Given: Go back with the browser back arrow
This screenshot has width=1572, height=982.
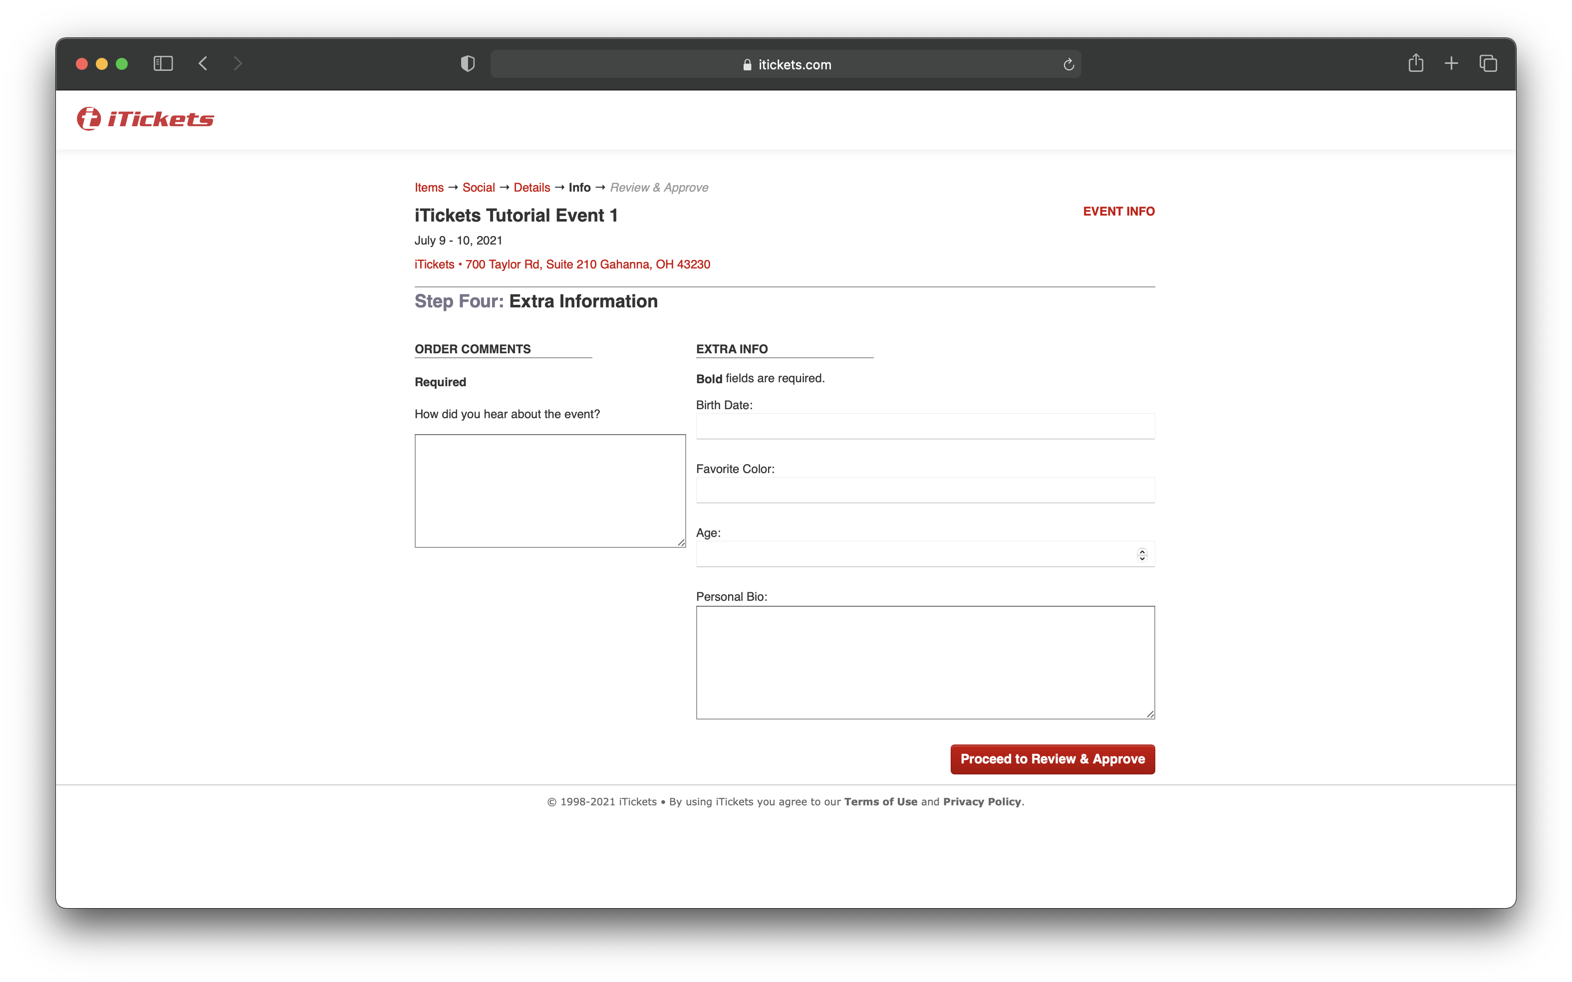Looking at the screenshot, I should [x=203, y=64].
